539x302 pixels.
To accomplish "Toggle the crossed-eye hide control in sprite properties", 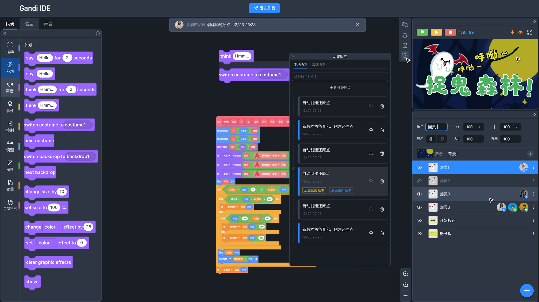I will [442, 139].
